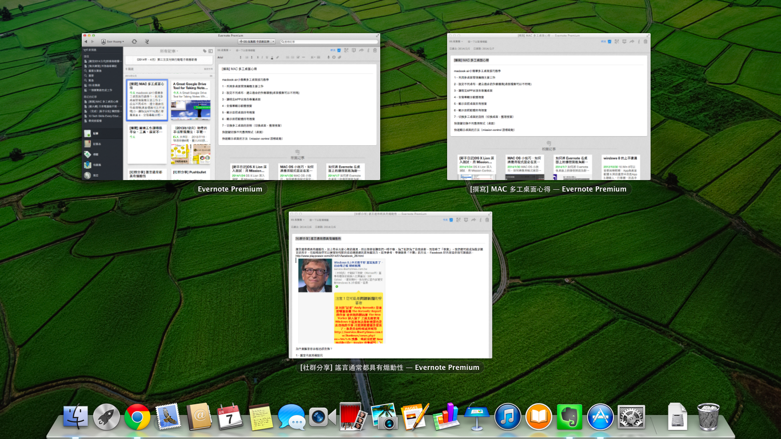
Task: Toggle reminder alarm in 謠言通常都具有煽動性 window
Action: point(451,219)
